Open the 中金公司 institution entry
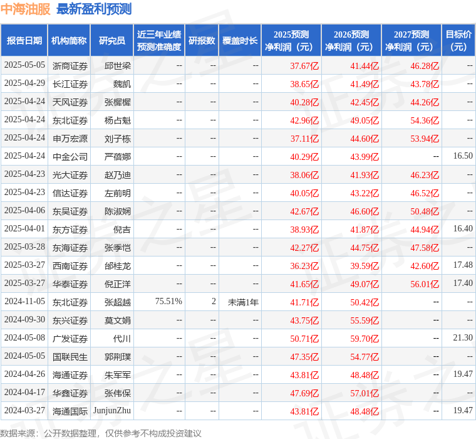This screenshot has width=476, height=439. [x=70, y=157]
